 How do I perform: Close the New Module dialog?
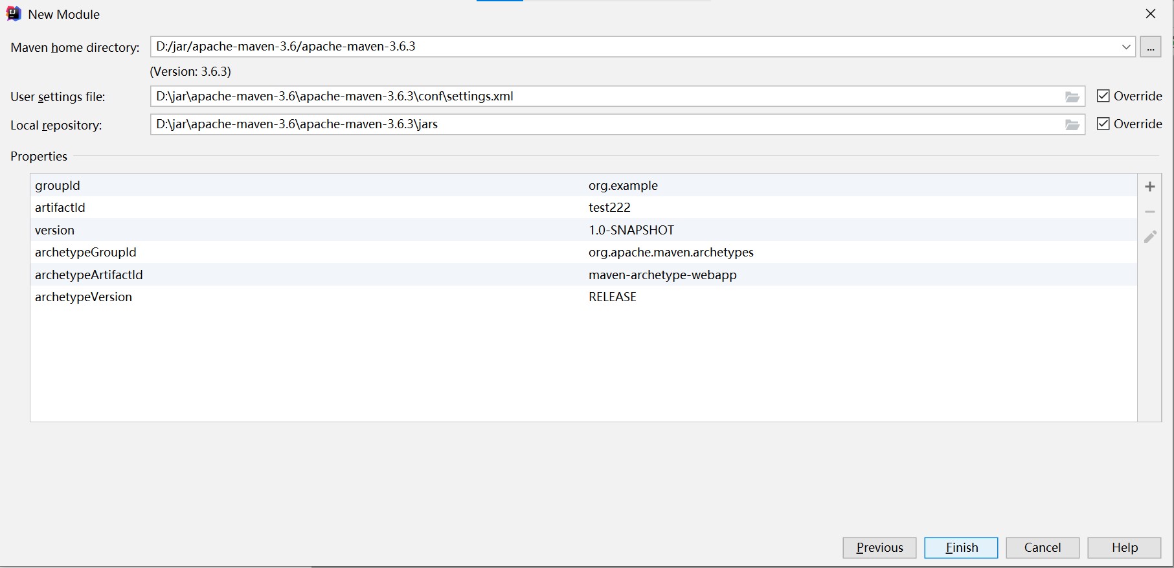click(1150, 14)
